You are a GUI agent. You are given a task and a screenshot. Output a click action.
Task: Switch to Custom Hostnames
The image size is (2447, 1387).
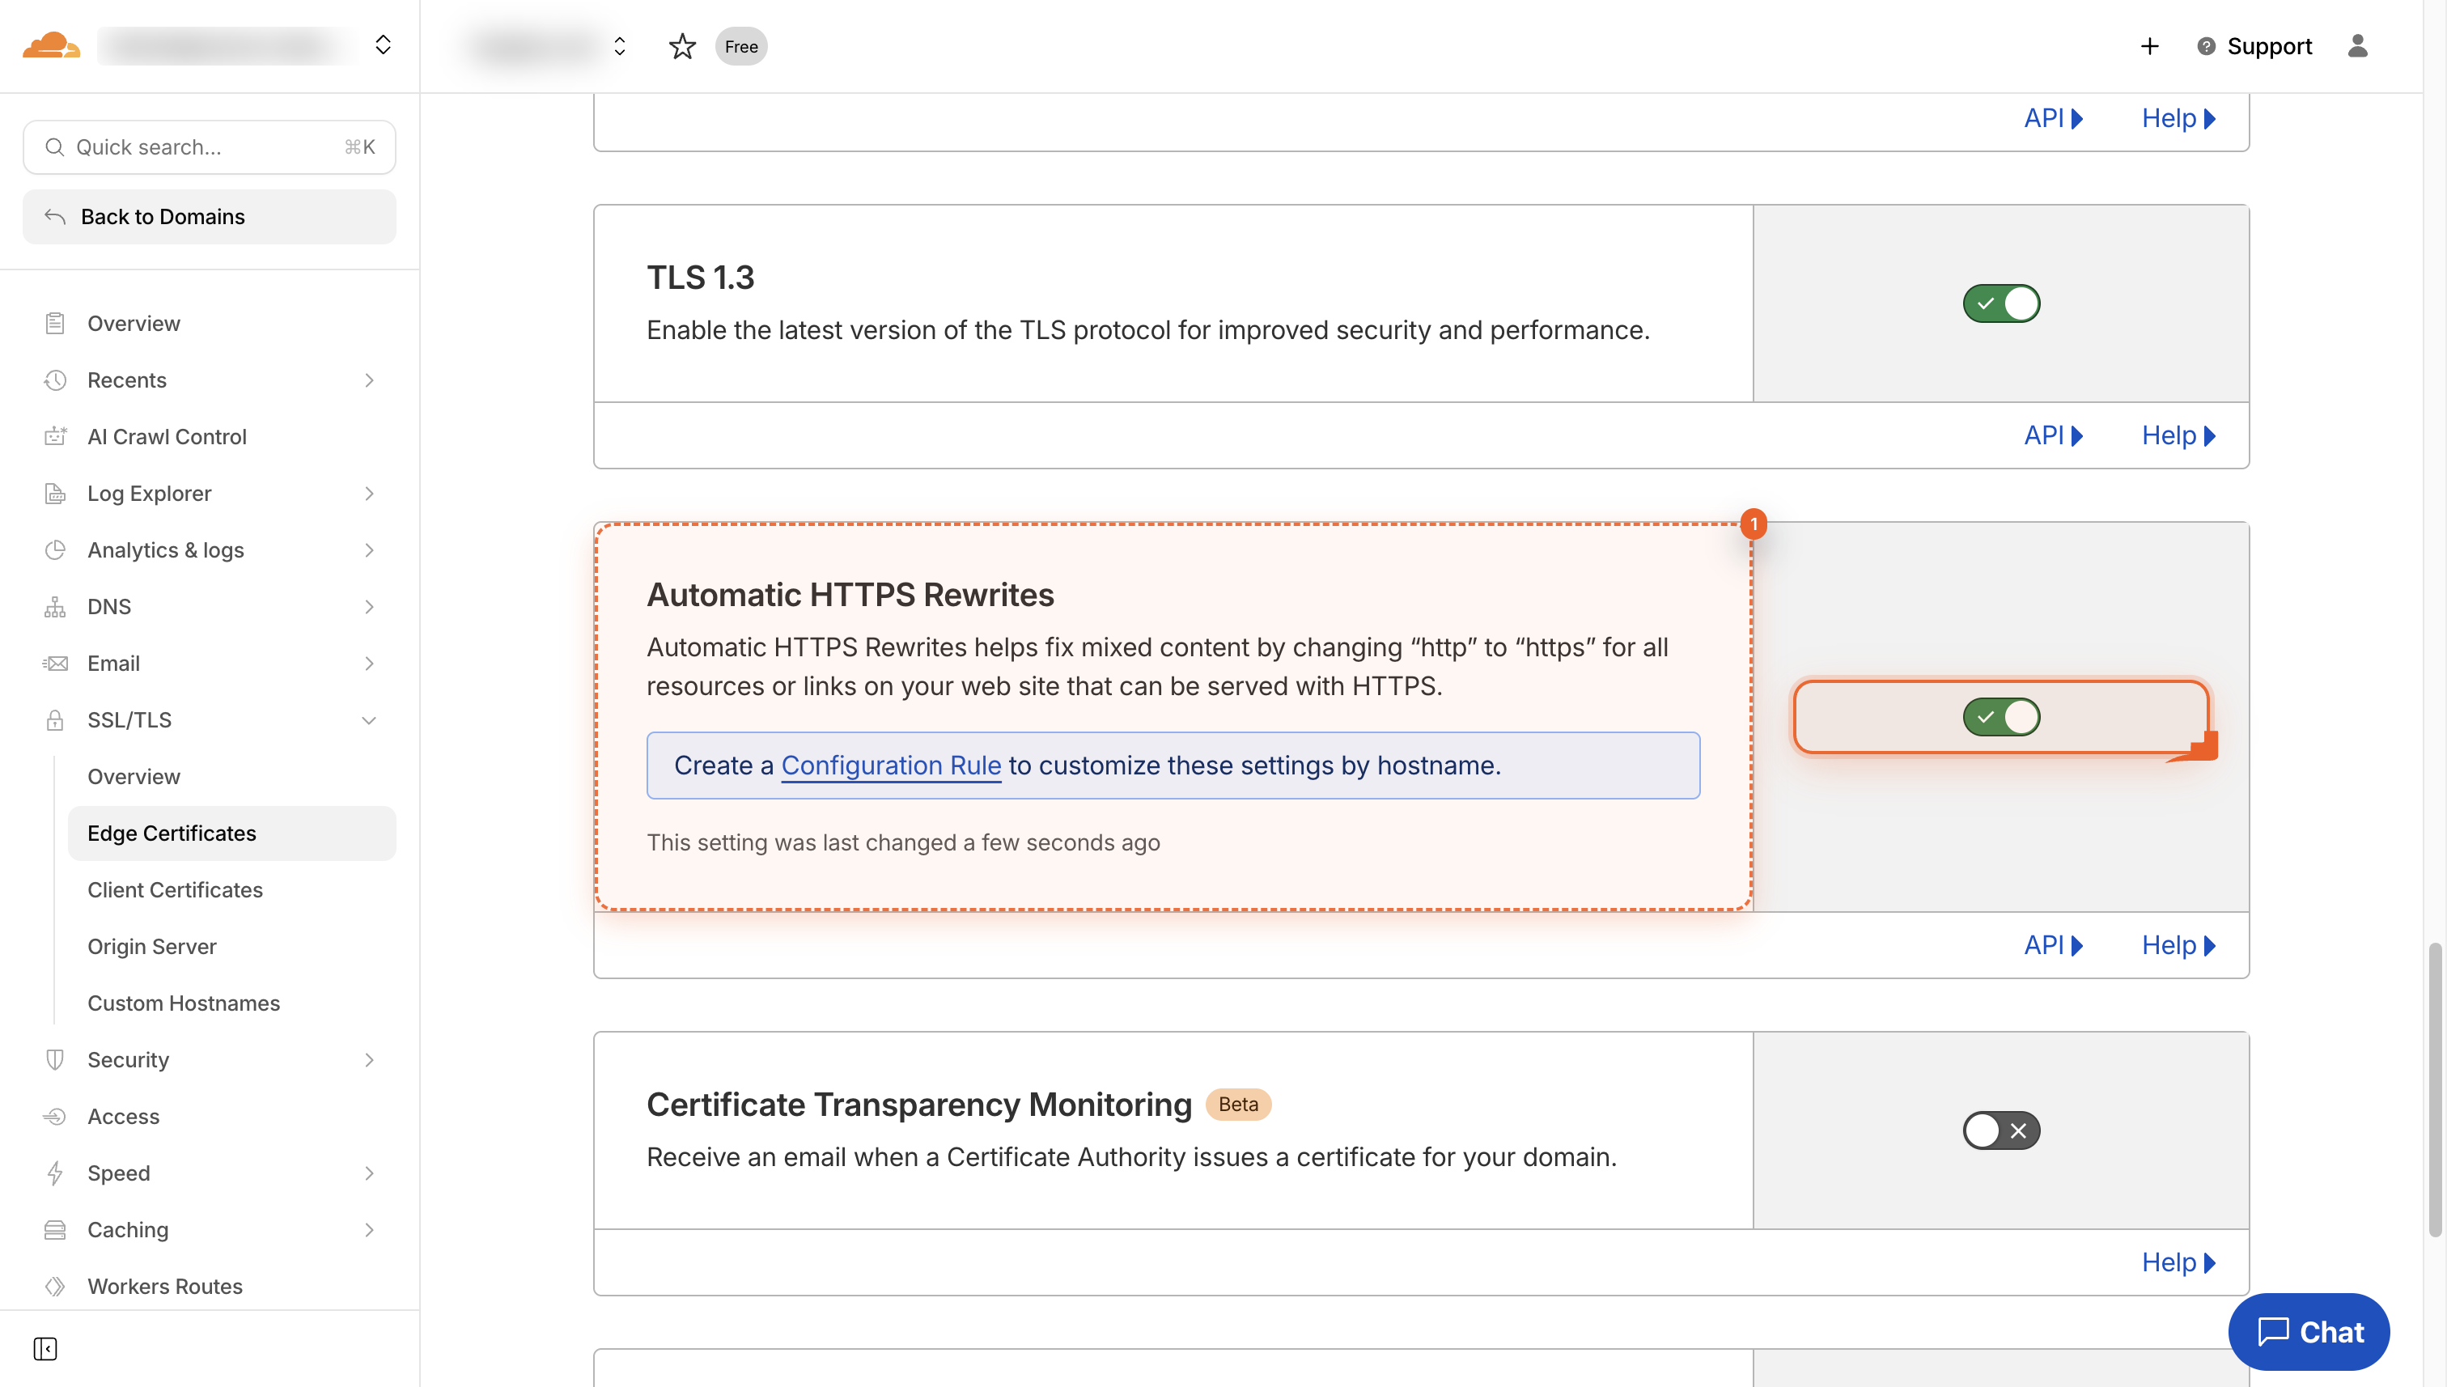(x=184, y=1003)
